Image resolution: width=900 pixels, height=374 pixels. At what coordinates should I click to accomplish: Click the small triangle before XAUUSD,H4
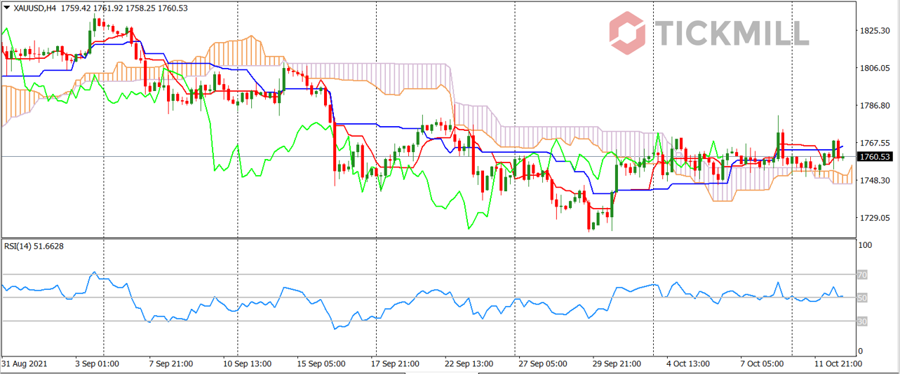coord(7,8)
